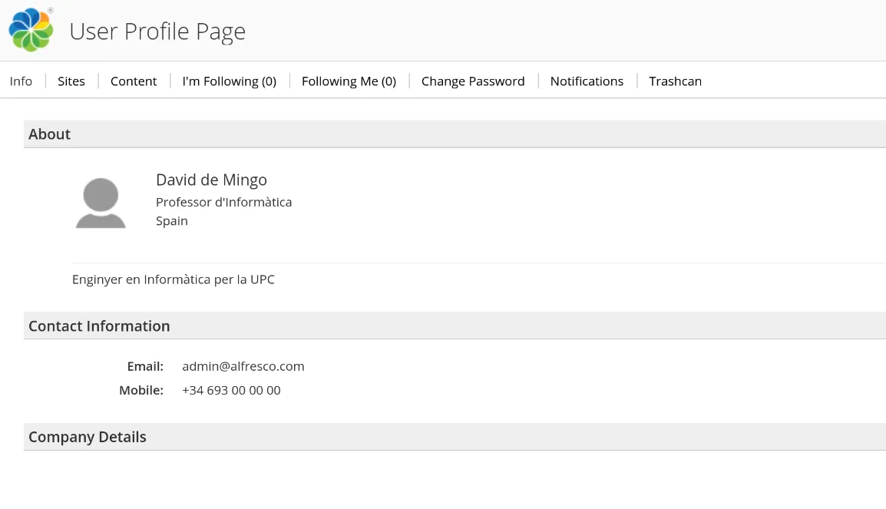The width and height of the screenshot is (886, 509).
Task: Click the admin@alfresco.com email address
Action: click(x=243, y=366)
